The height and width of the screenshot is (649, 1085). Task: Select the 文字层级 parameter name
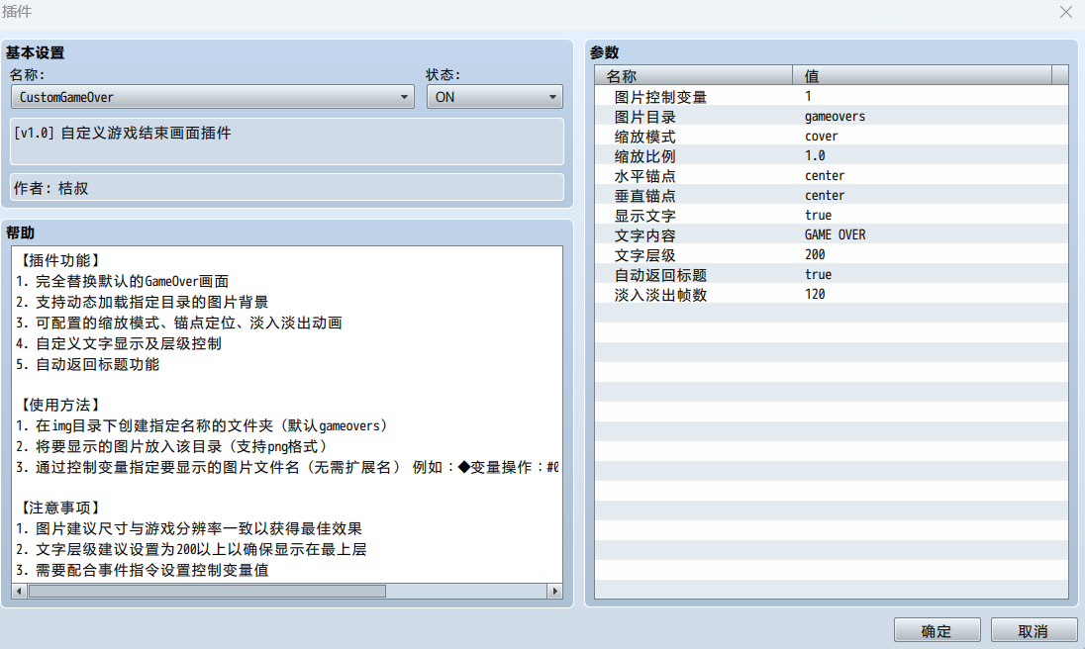pyautogui.click(x=644, y=255)
